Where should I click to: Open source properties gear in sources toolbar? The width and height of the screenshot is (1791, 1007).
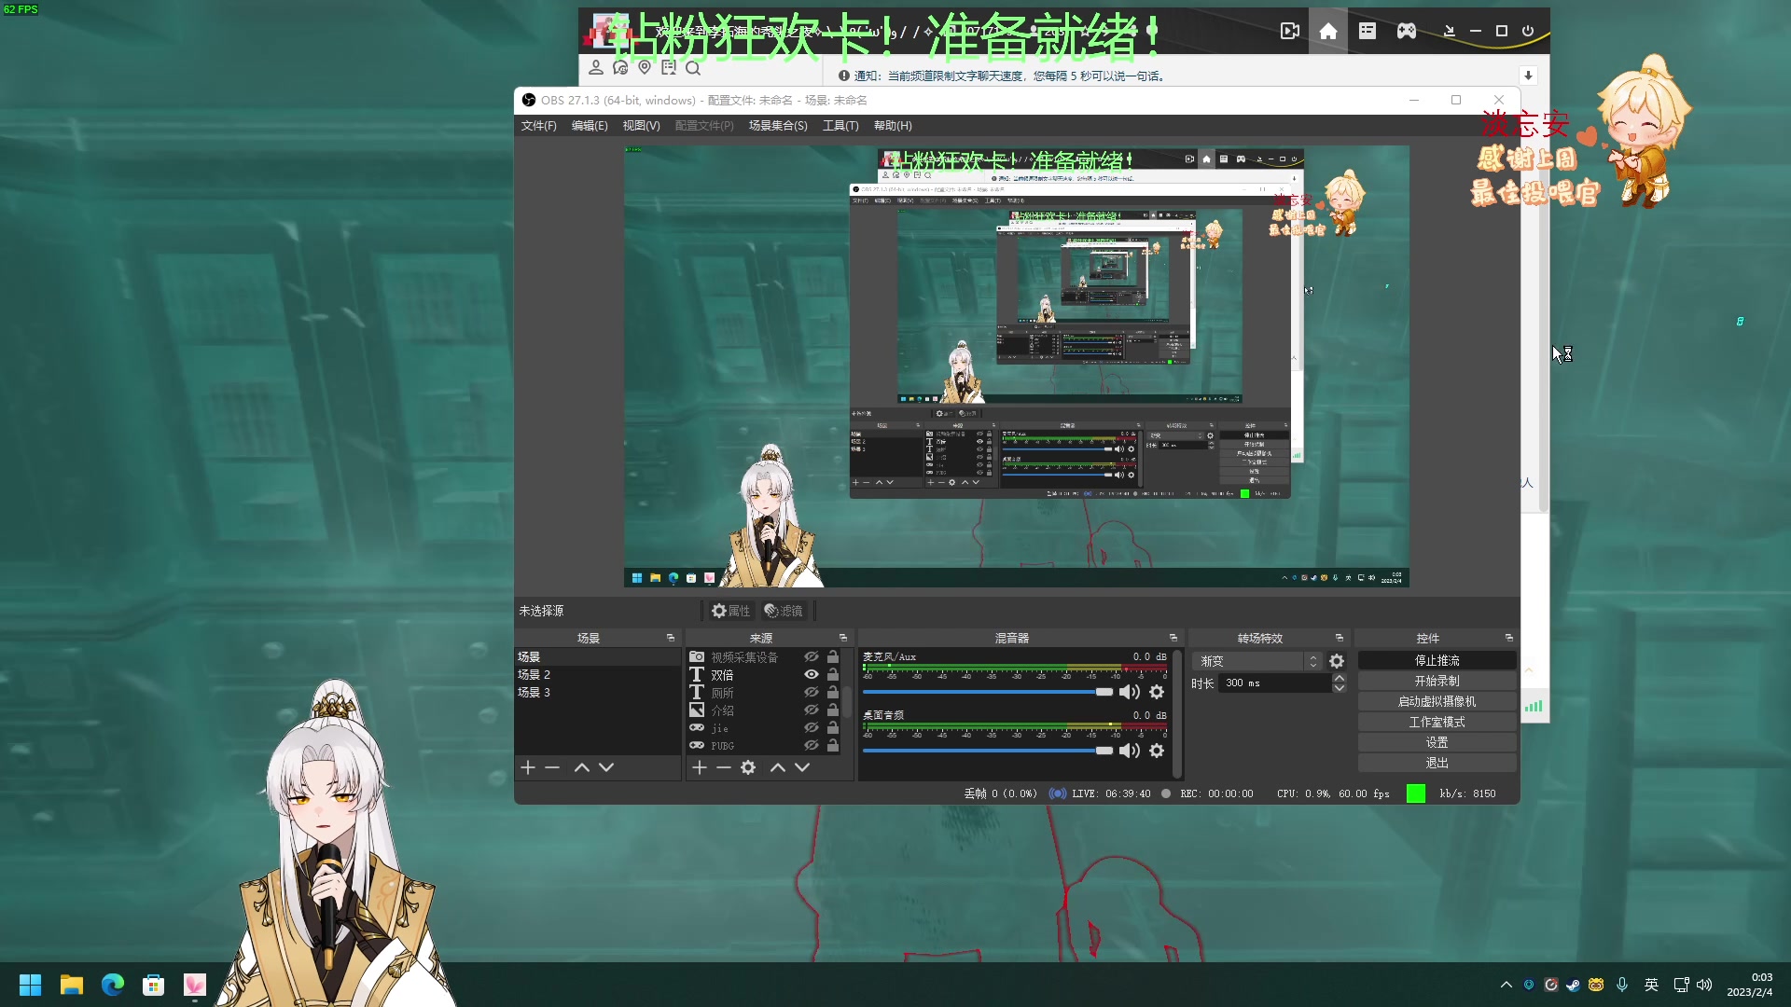click(748, 767)
